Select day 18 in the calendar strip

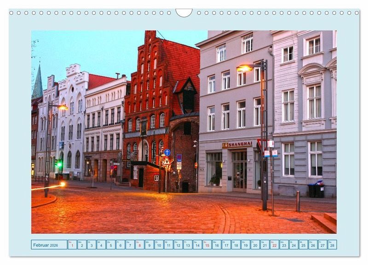click(x=236, y=244)
